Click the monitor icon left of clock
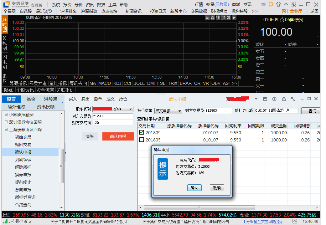 click(x=295, y=221)
